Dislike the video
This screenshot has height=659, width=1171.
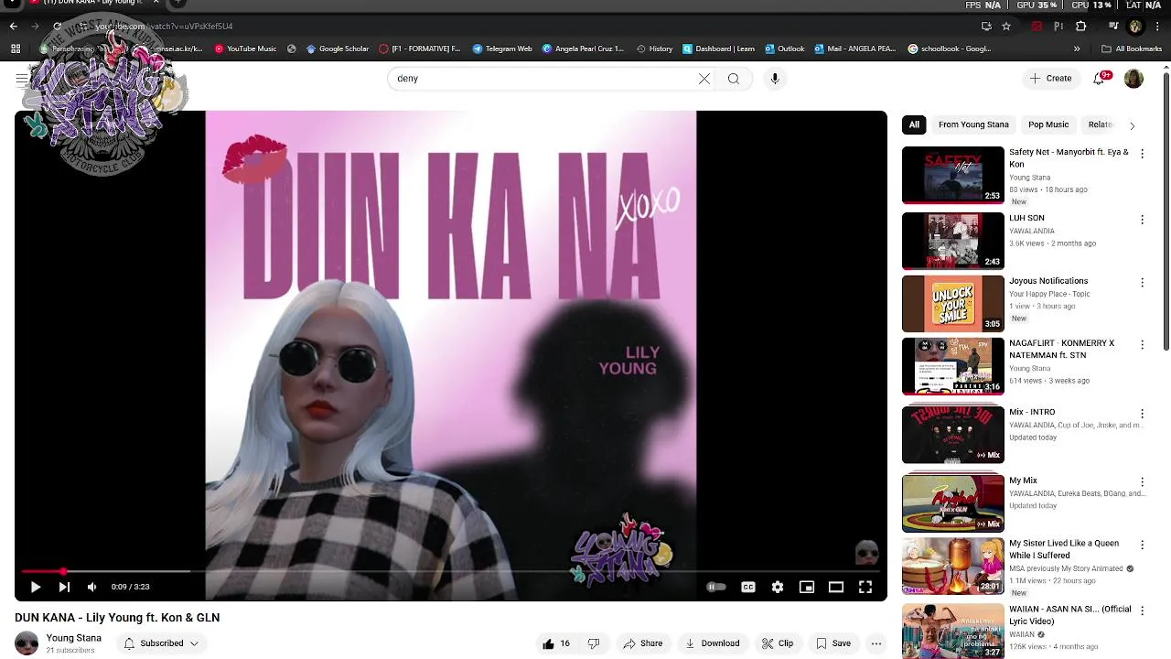pos(594,643)
